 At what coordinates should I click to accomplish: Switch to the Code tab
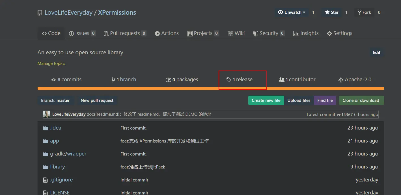point(51,33)
